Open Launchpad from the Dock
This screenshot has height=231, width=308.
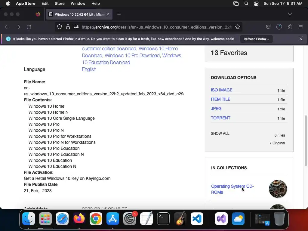45,218
